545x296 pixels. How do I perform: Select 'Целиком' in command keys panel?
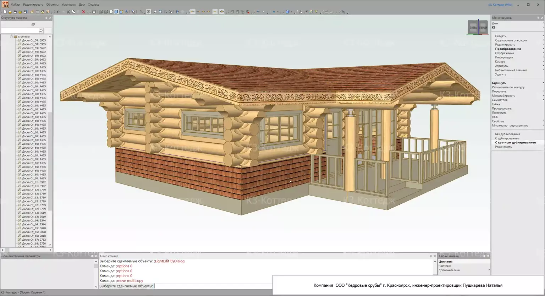coord(445,262)
